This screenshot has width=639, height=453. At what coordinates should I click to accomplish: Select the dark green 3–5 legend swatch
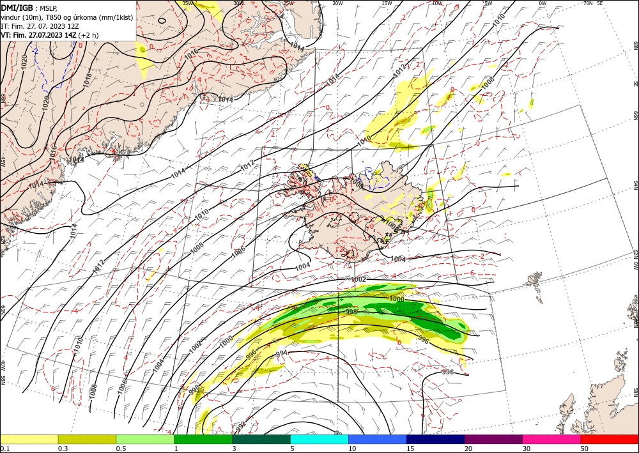tap(261, 439)
